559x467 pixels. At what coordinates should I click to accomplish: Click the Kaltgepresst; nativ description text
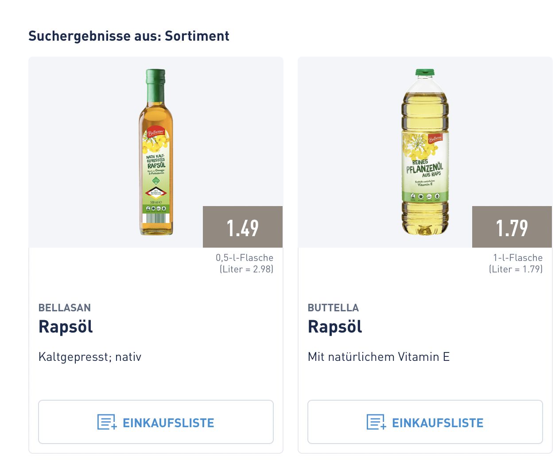pyautogui.click(x=89, y=356)
